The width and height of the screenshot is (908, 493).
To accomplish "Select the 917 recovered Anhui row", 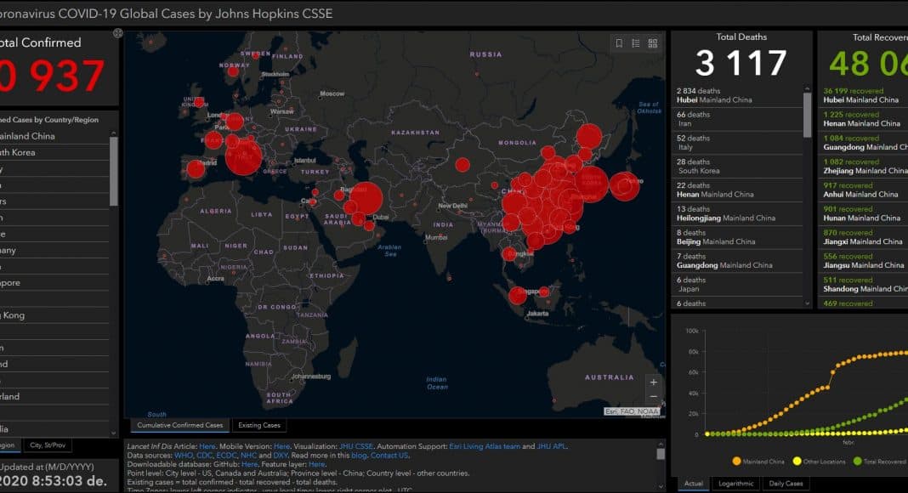I will 864,190.
